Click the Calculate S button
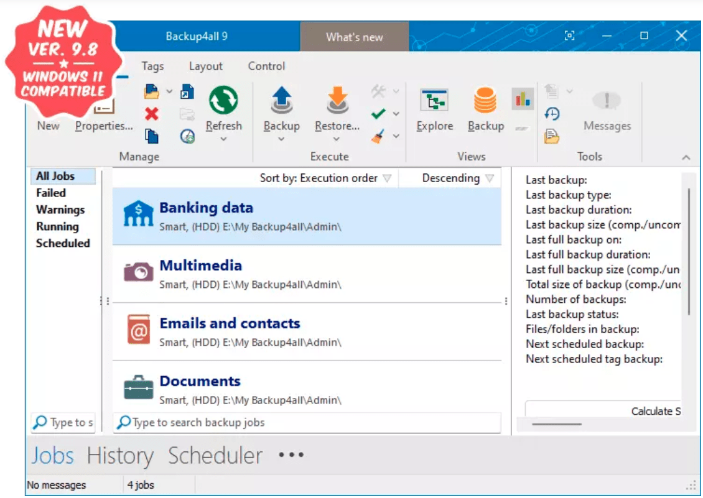This screenshot has width=703, height=498. 603,410
